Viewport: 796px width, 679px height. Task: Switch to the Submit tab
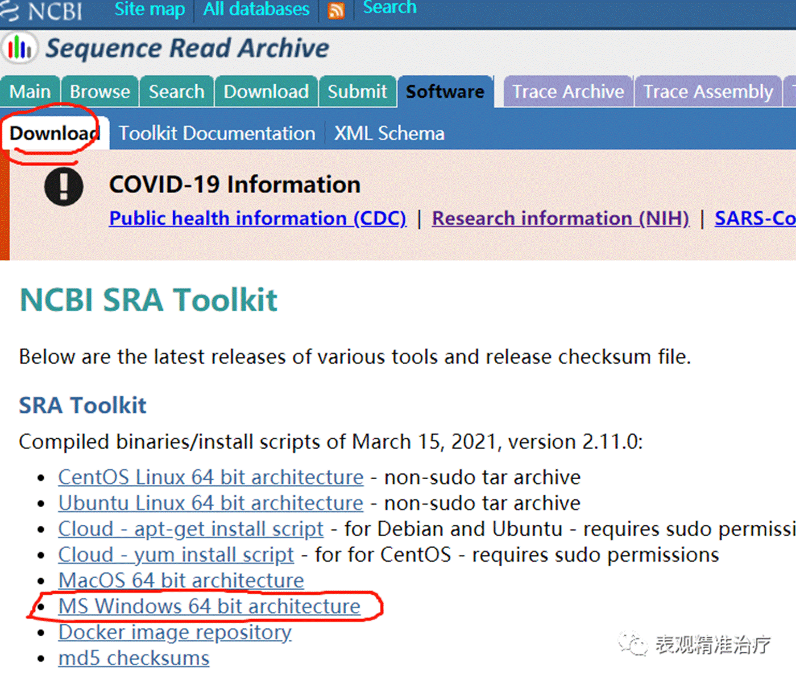pyautogui.click(x=357, y=91)
